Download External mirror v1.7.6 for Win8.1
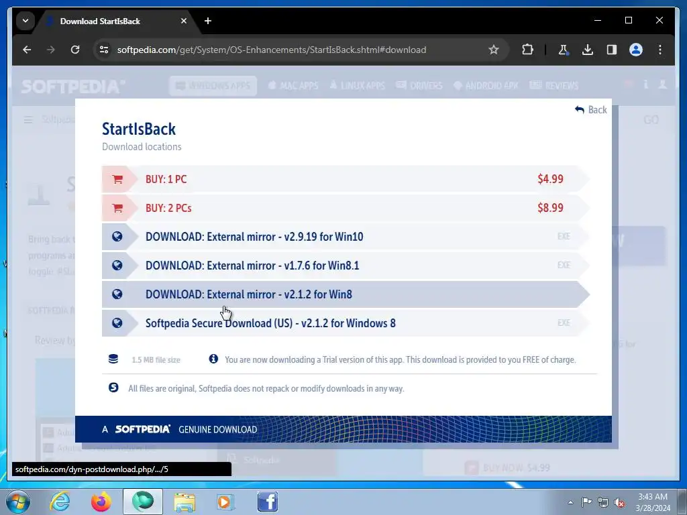 click(x=346, y=266)
